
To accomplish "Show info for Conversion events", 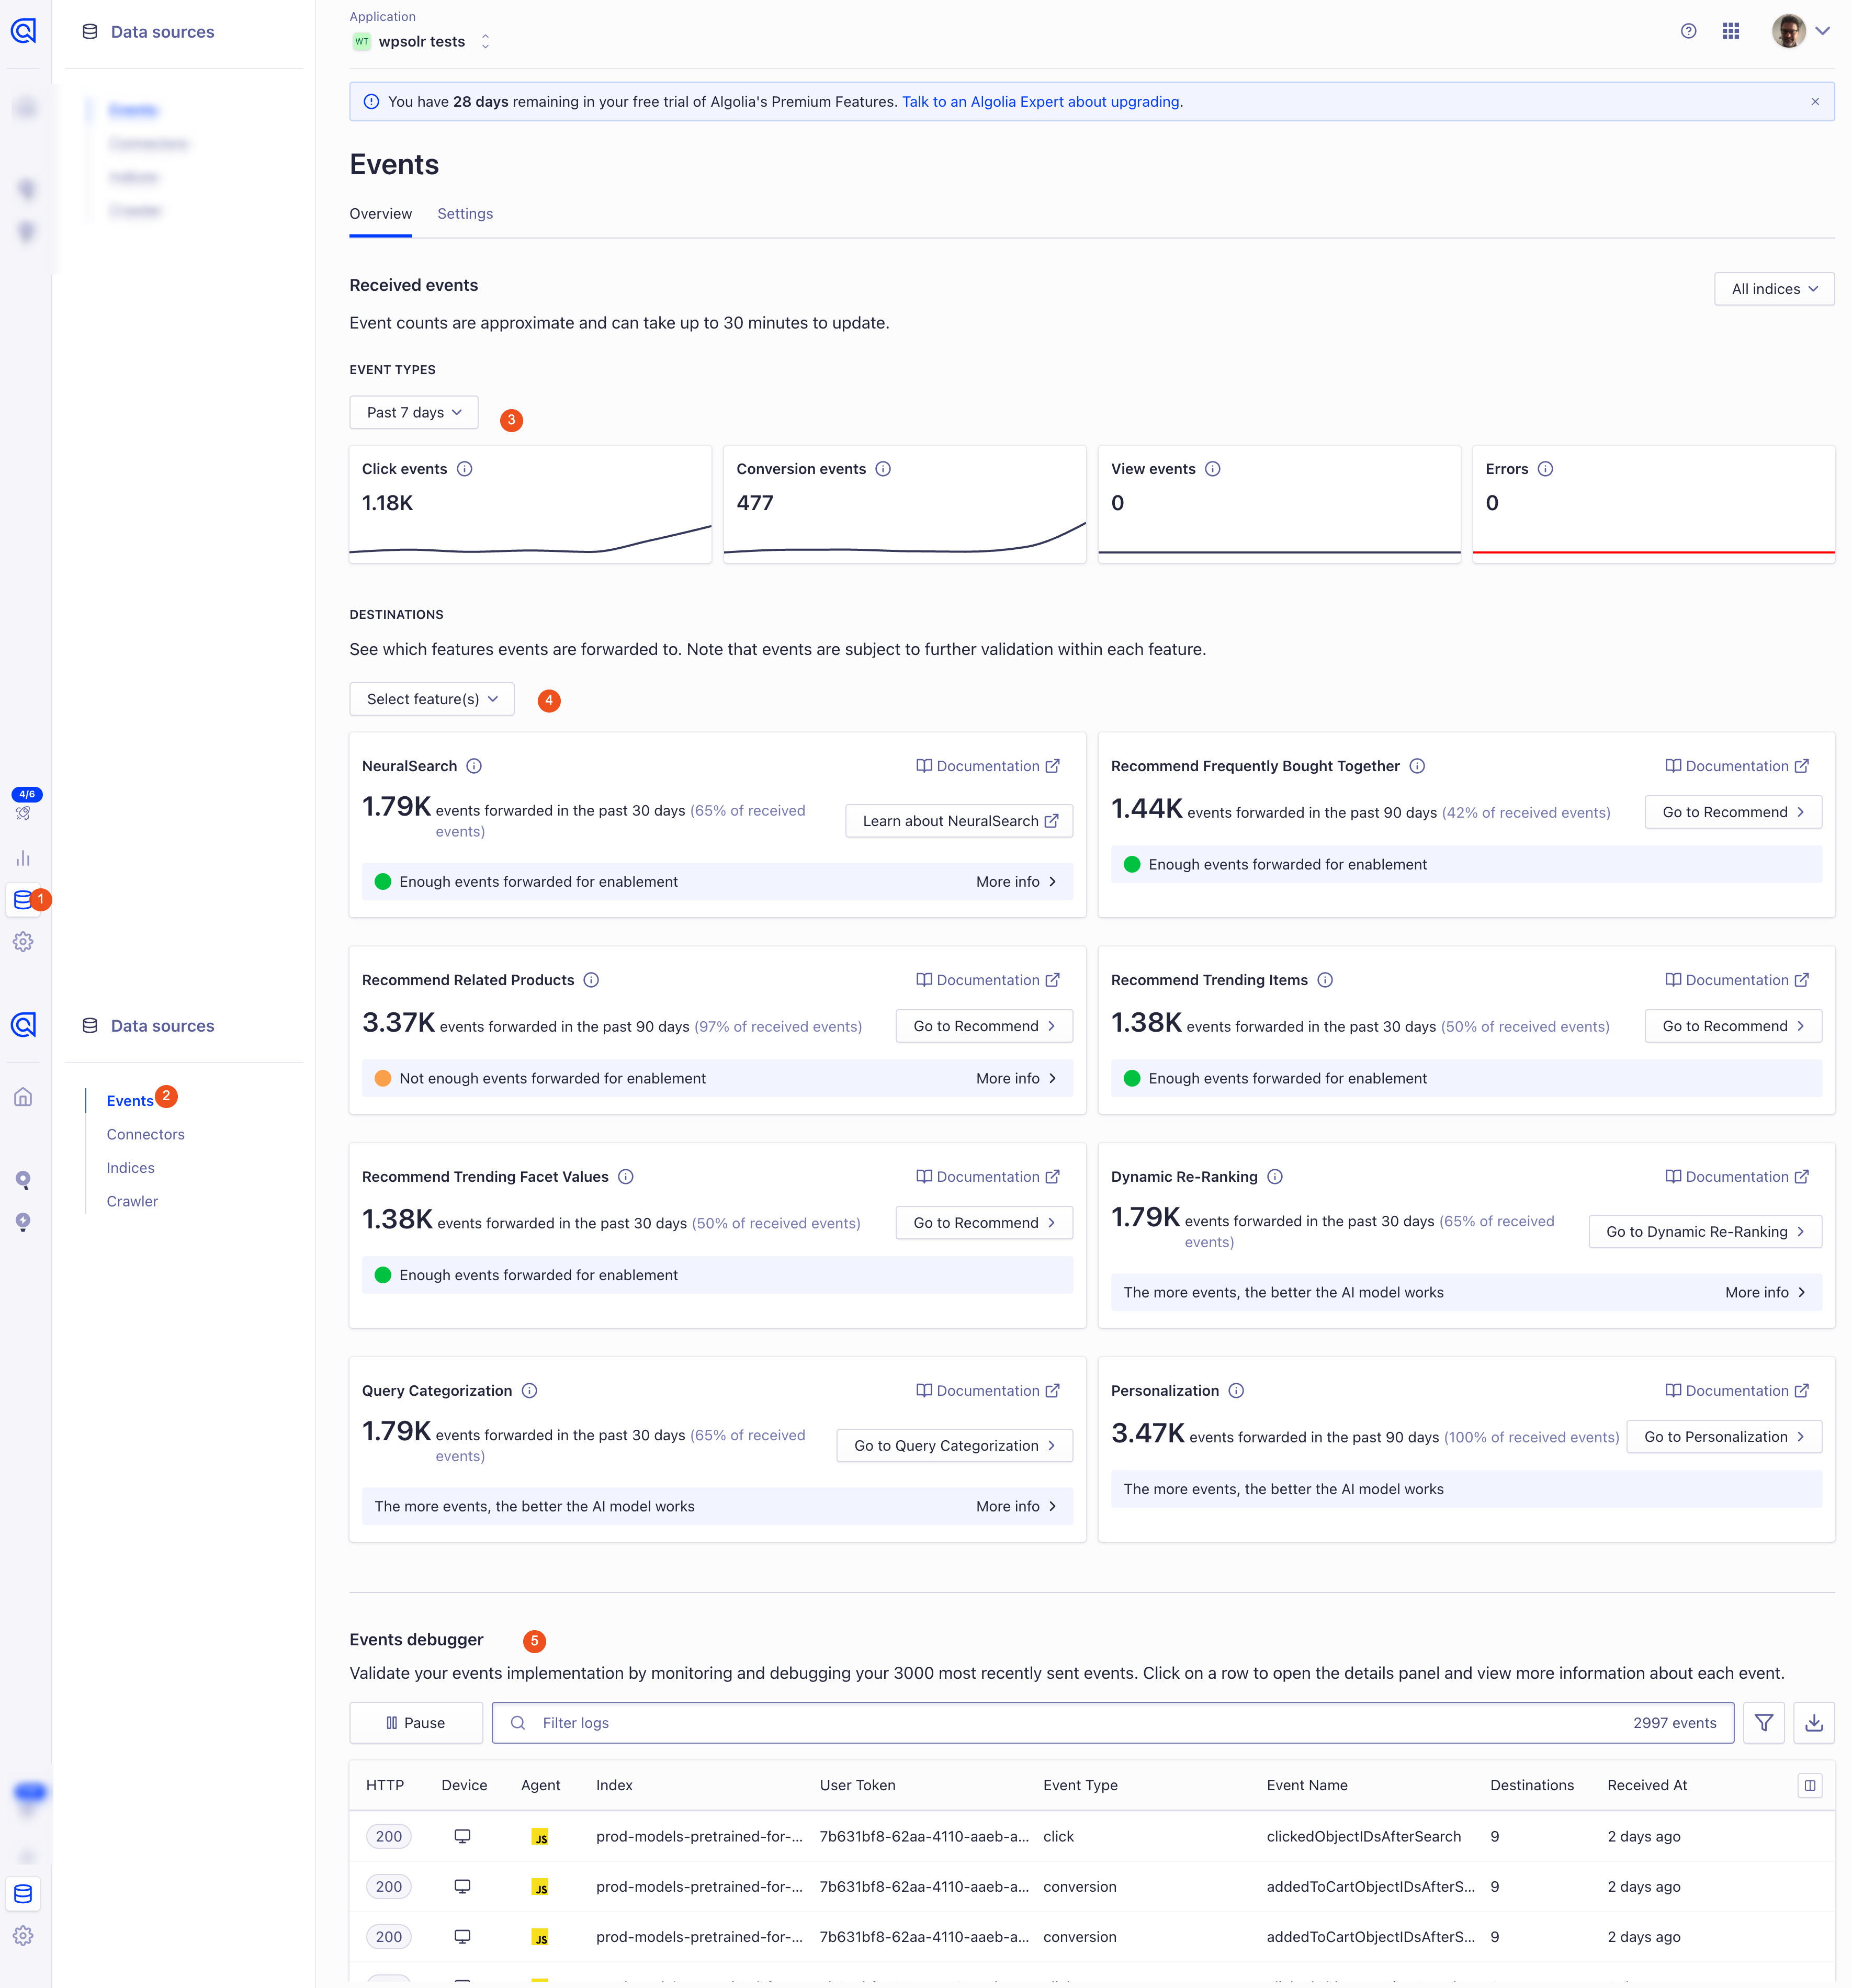I will click(x=883, y=469).
